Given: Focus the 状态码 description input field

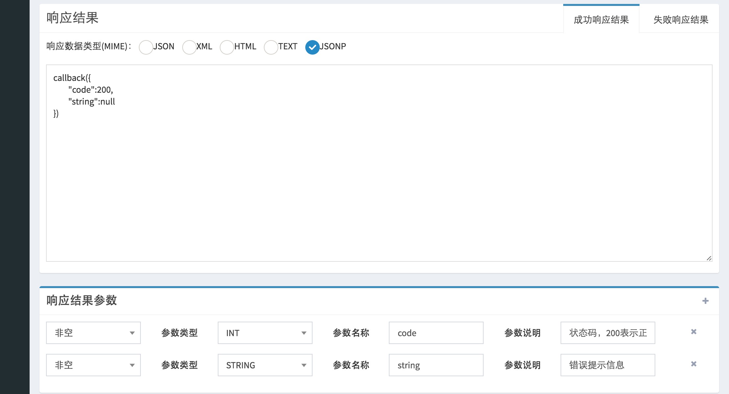Looking at the screenshot, I should [x=608, y=333].
